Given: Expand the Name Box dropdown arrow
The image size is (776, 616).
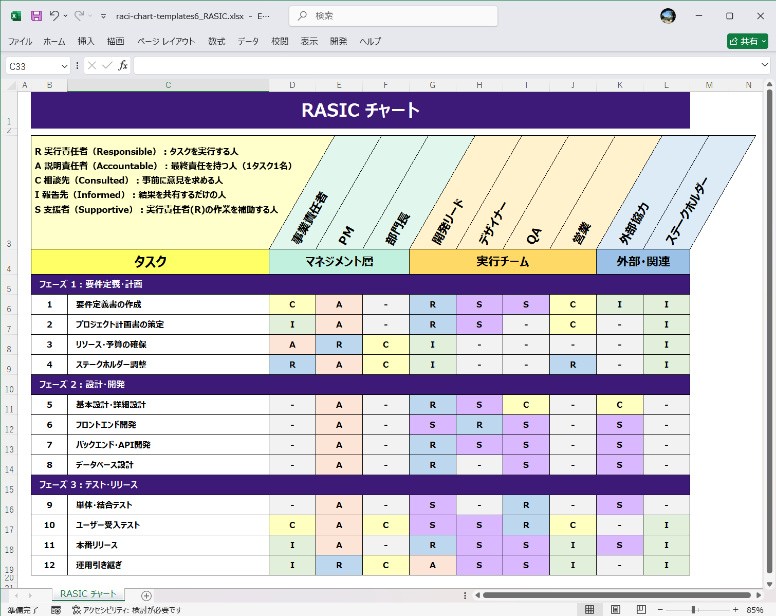Looking at the screenshot, I should tap(64, 66).
